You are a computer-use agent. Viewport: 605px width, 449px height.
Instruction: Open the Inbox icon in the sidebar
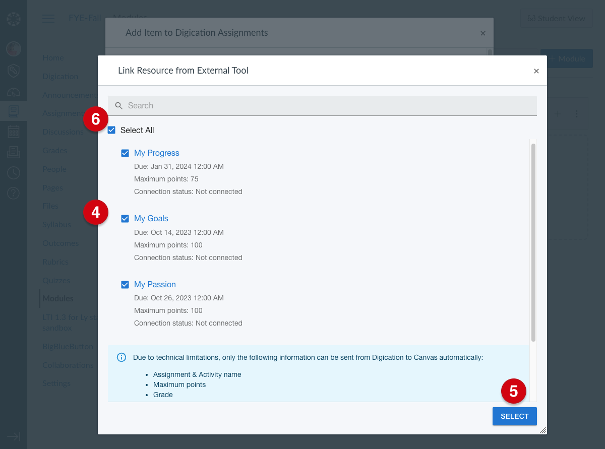[x=14, y=152]
